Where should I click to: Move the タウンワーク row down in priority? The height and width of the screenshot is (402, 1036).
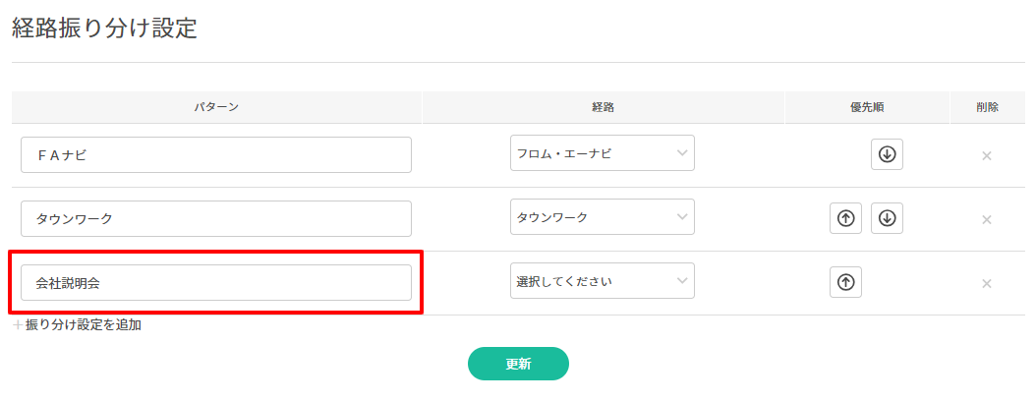click(x=887, y=218)
